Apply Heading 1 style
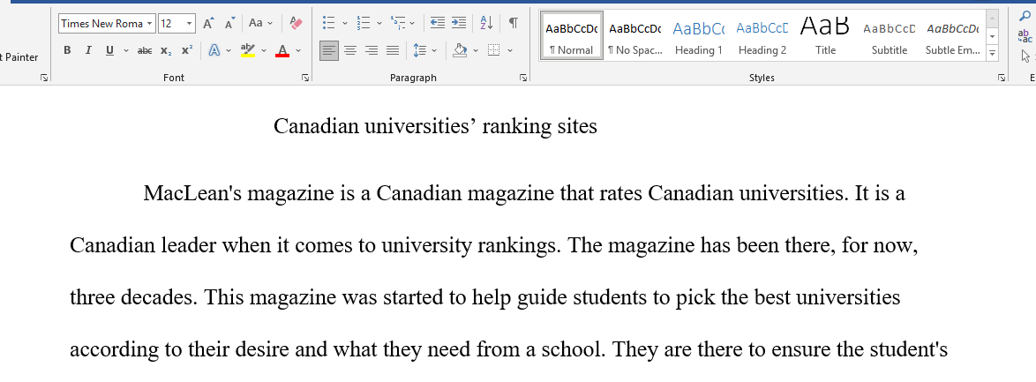Screen dimensions: 1036x382 (698, 35)
